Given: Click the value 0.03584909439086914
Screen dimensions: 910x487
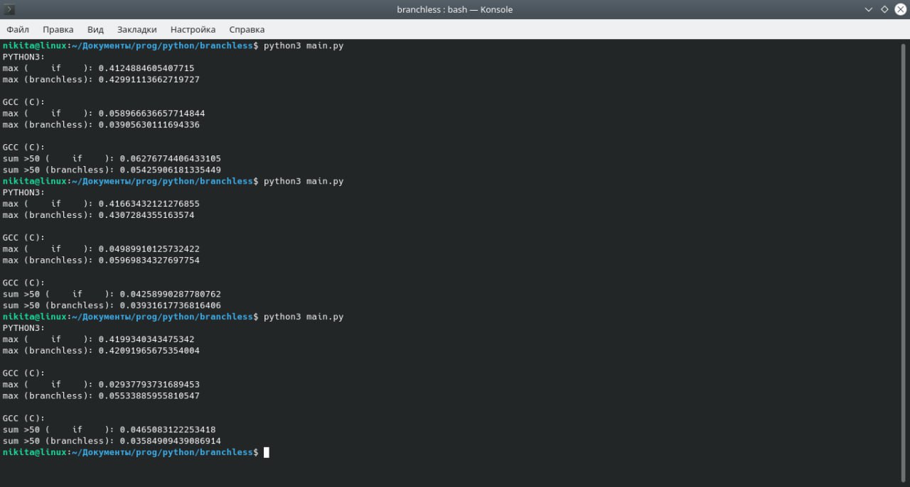Looking at the screenshot, I should tap(171, 441).
